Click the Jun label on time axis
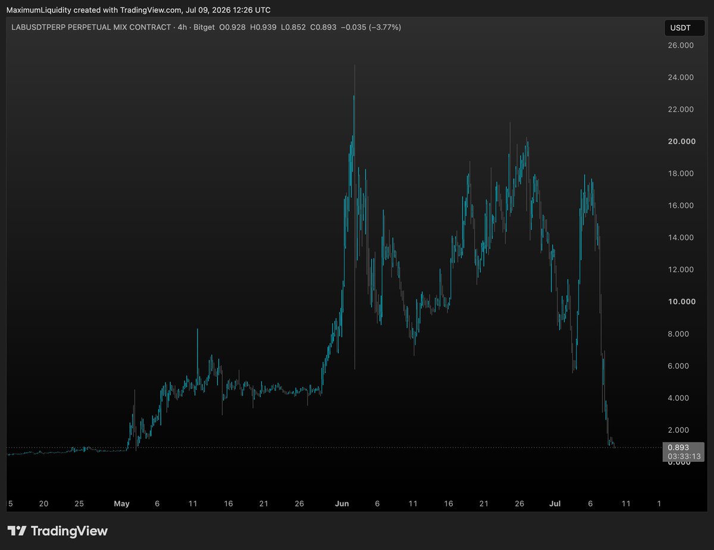714x550 pixels. click(x=342, y=504)
